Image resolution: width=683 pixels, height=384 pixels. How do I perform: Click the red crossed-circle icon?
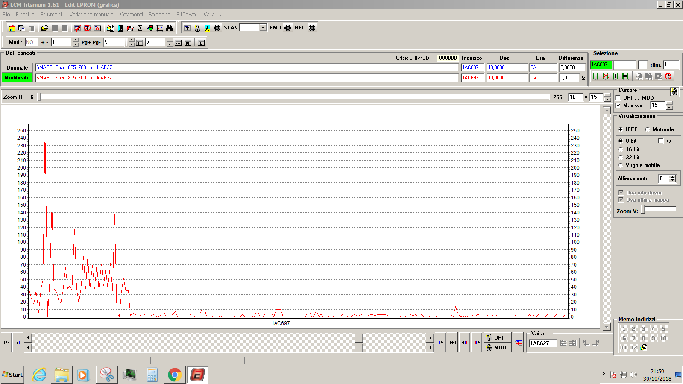pos(88,28)
